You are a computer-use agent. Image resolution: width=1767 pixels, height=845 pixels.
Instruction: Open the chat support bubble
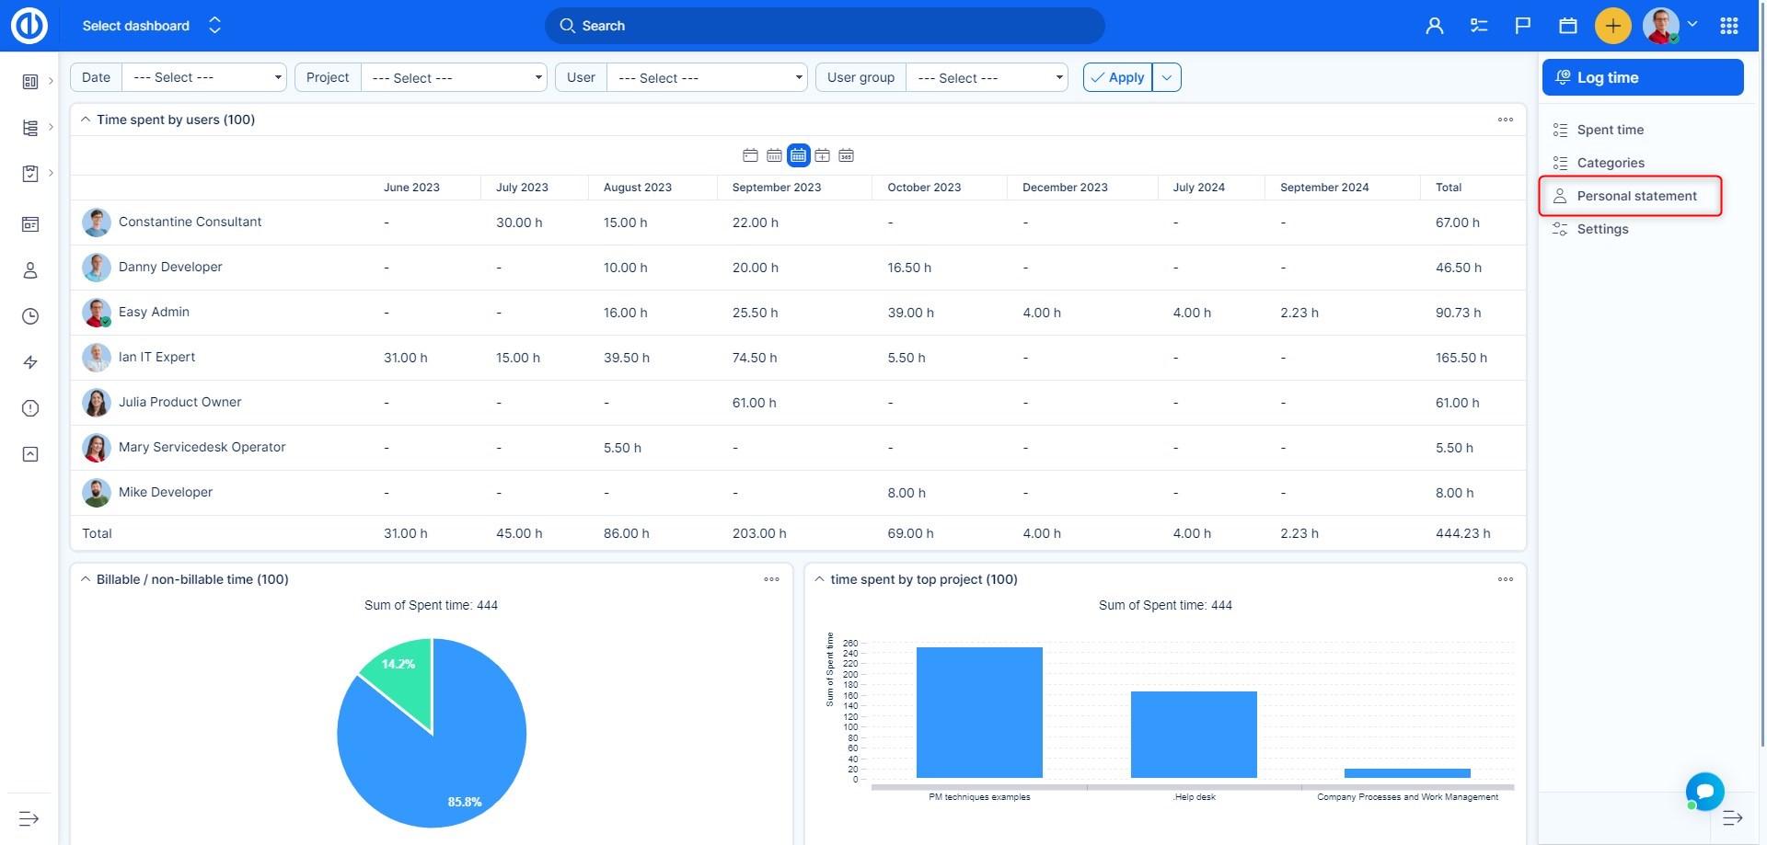[x=1704, y=791]
